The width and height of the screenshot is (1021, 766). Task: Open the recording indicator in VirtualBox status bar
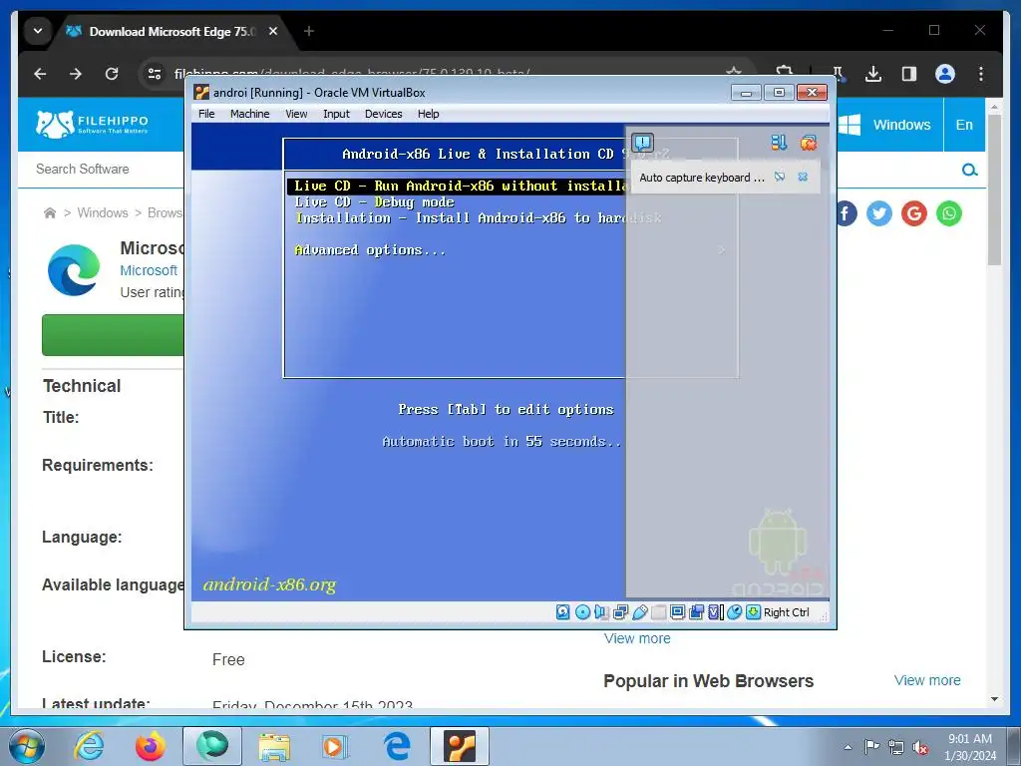tap(697, 612)
